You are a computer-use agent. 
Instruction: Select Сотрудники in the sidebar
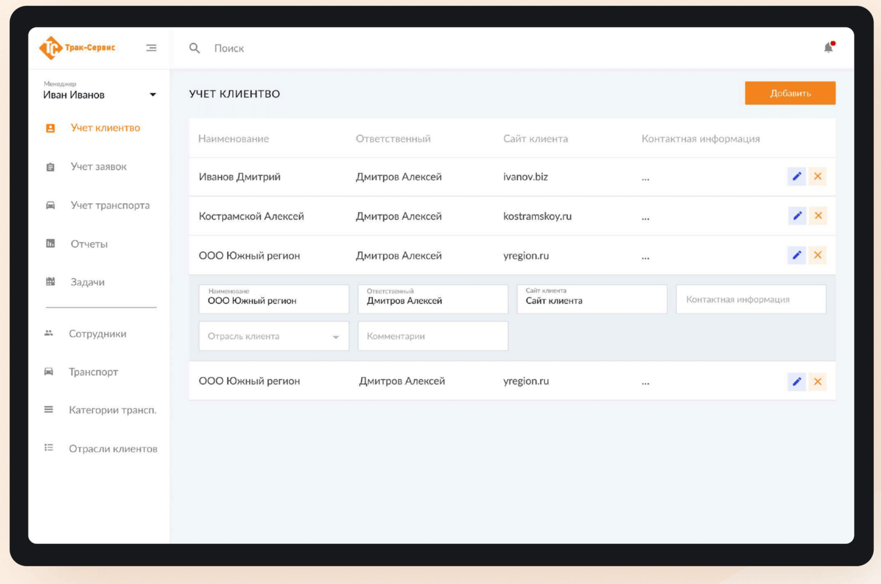(x=97, y=334)
